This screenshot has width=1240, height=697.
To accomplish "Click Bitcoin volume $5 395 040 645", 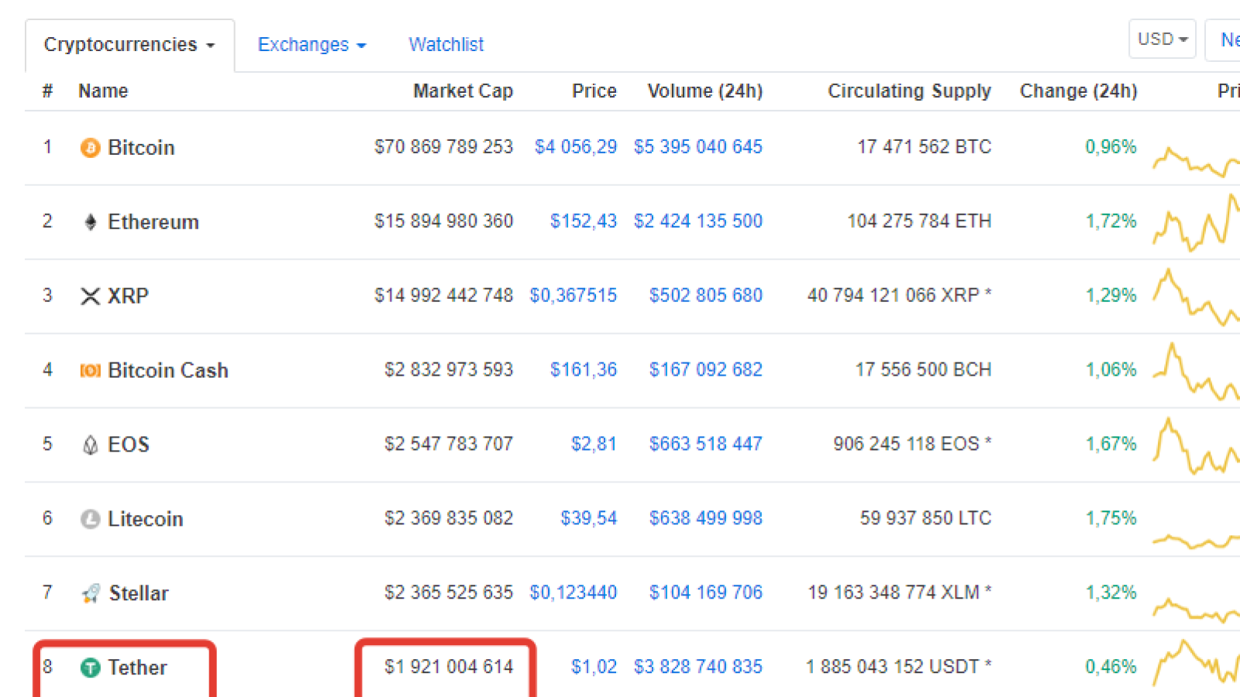I will [x=698, y=147].
